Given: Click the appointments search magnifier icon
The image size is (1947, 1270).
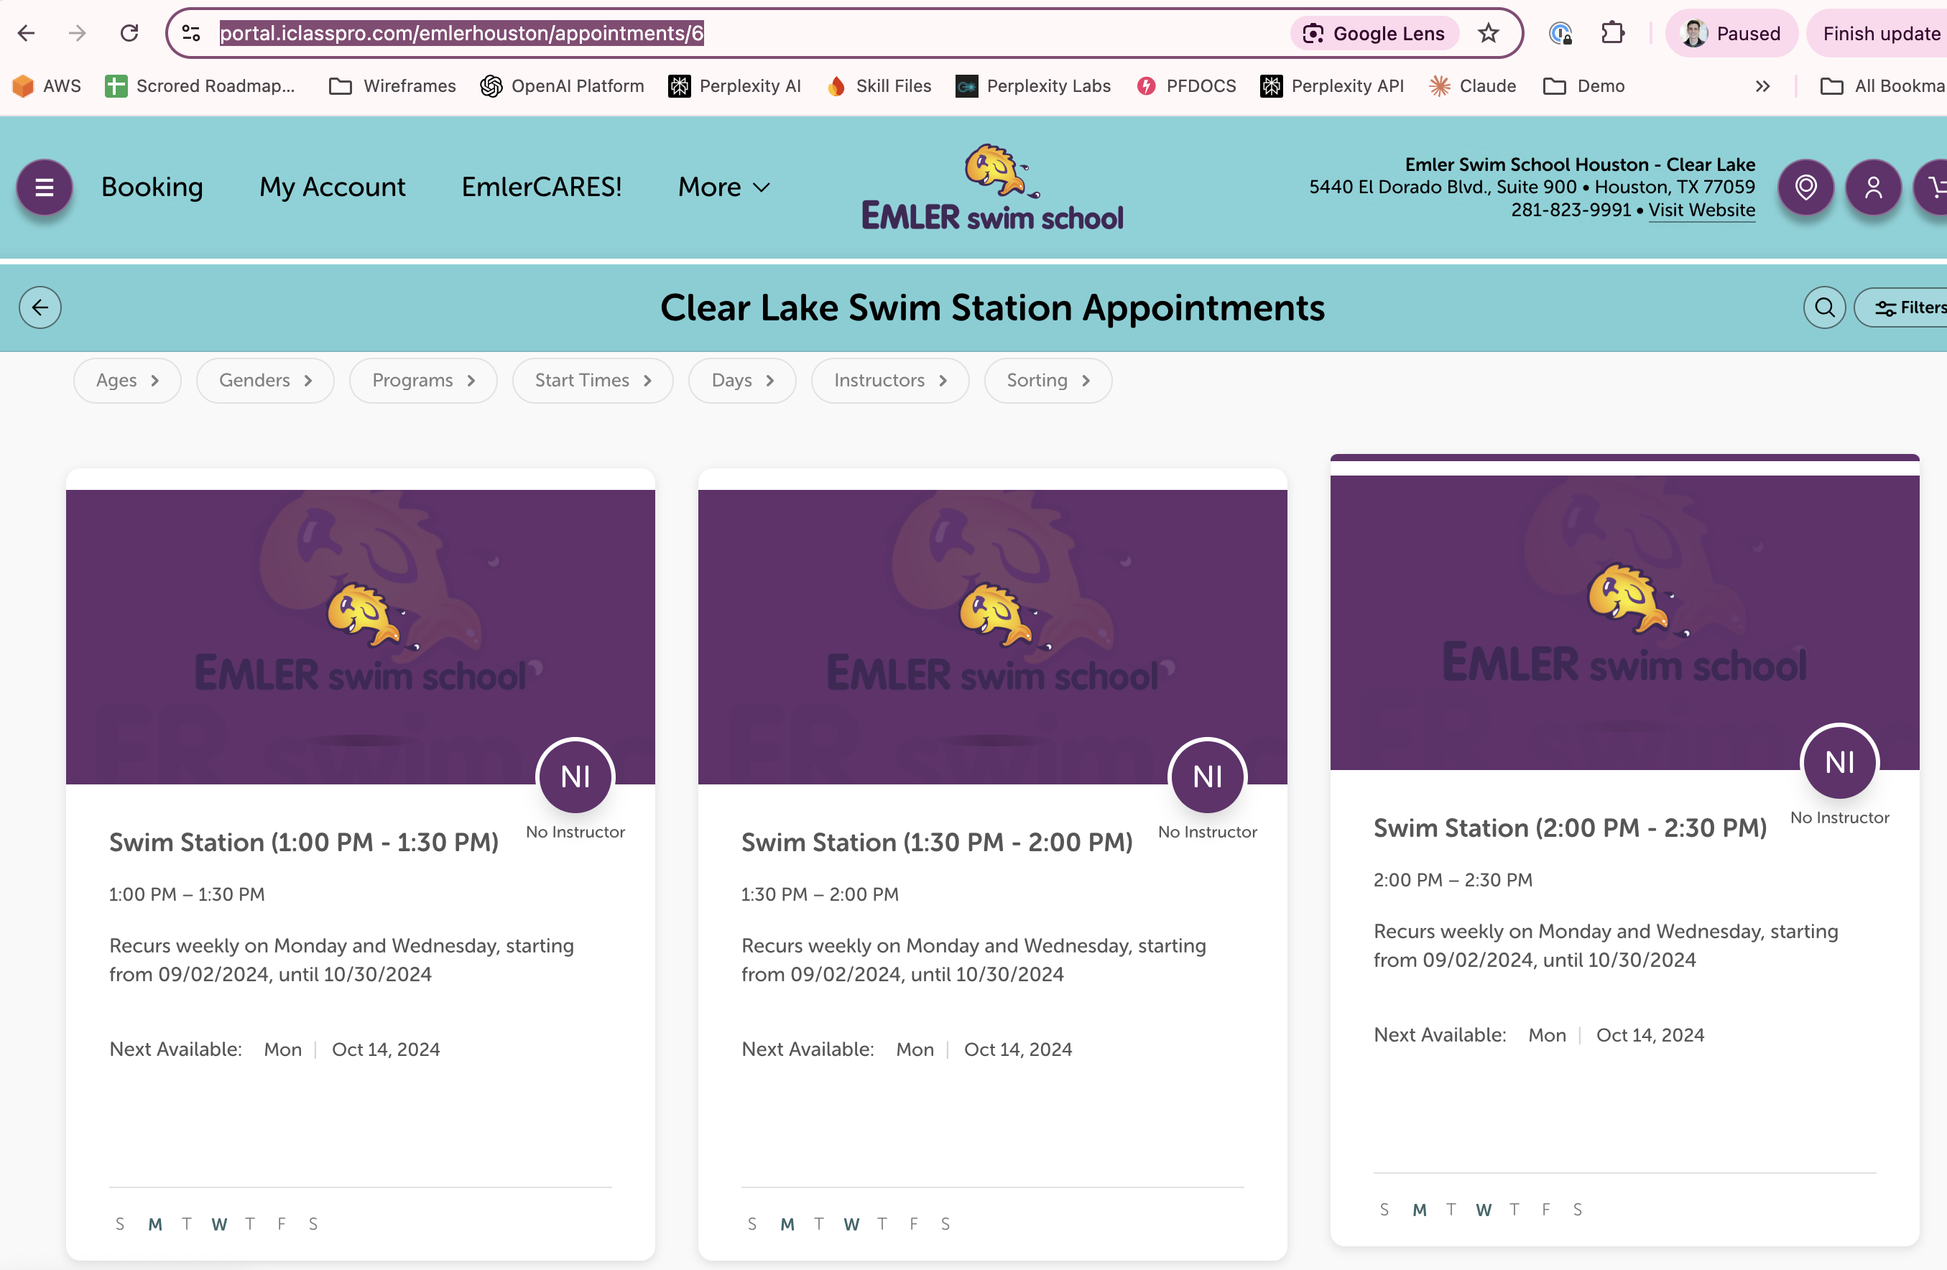Looking at the screenshot, I should pyautogui.click(x=1824, y=307).
